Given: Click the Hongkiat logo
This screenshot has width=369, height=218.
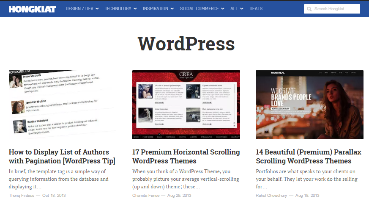Looking at the screenshot, I should point(32,9).
